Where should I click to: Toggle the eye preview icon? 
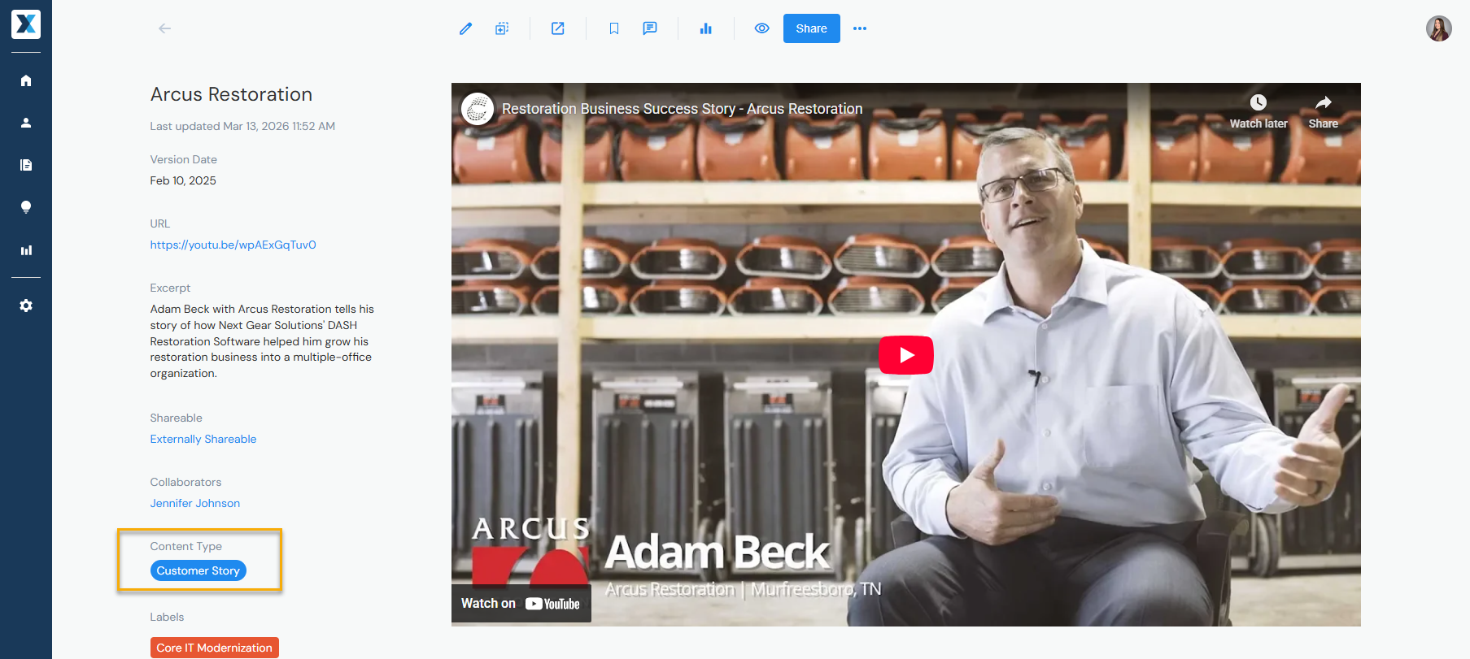pos(762,28)
